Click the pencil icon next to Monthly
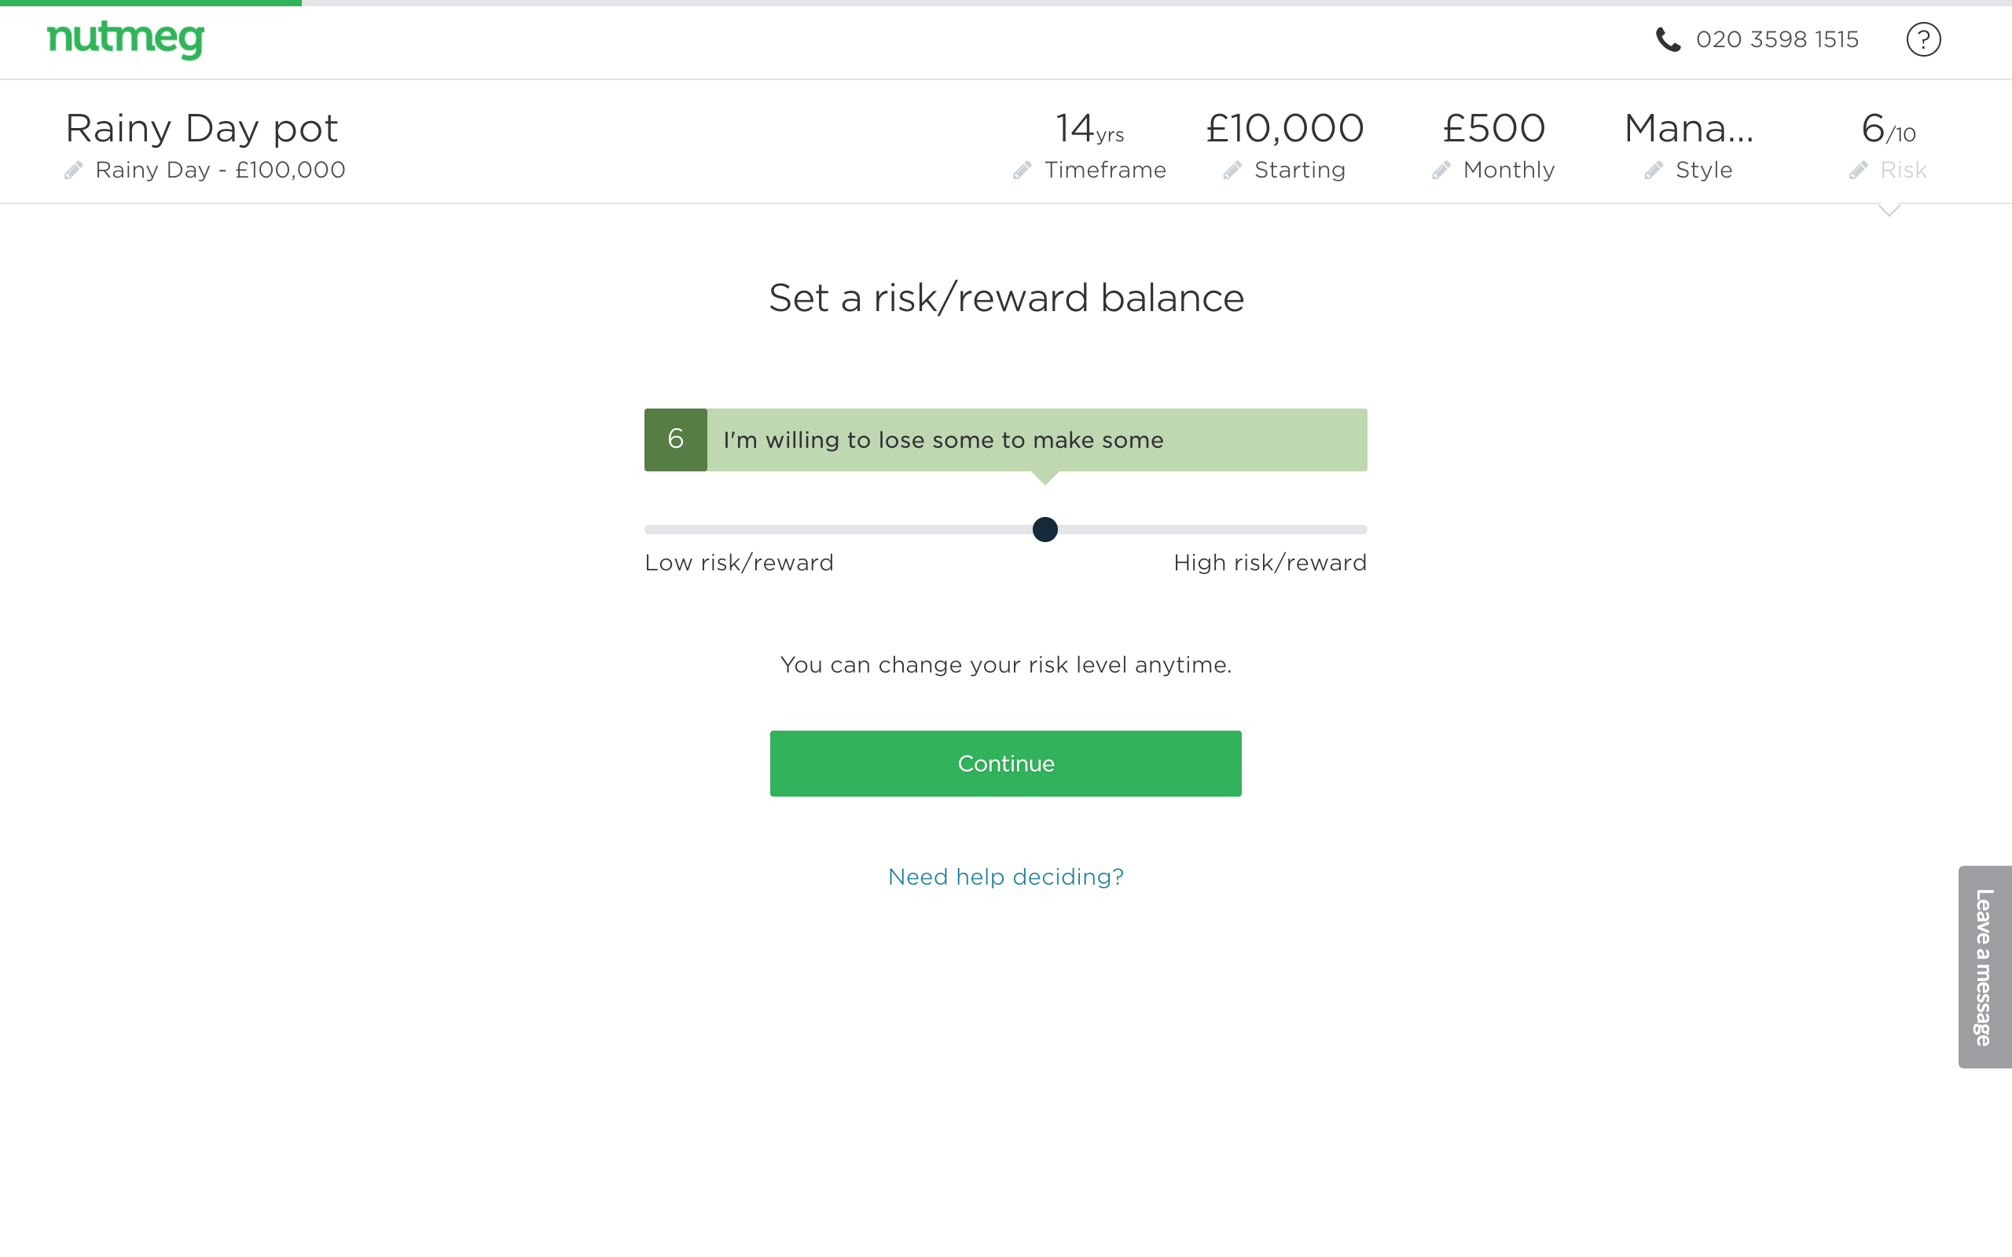The height and width of the screenshot is (1257, 2012). click(1441, 170)
